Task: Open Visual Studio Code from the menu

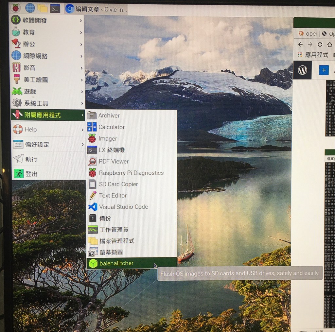Action: [x=123, y=207]
